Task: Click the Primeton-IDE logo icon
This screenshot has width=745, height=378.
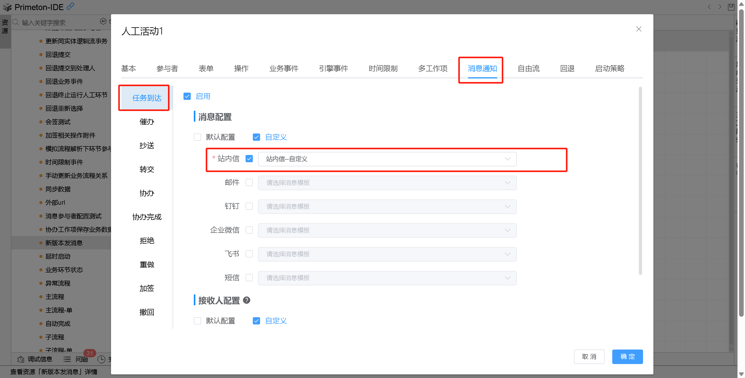Action: tap(7, 7)
